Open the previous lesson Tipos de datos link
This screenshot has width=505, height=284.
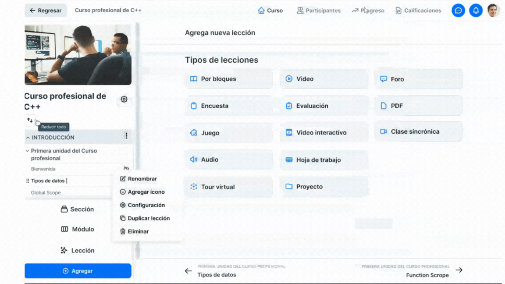click(217, 275)
